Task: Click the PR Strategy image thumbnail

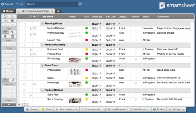Action: coord(75,60)
